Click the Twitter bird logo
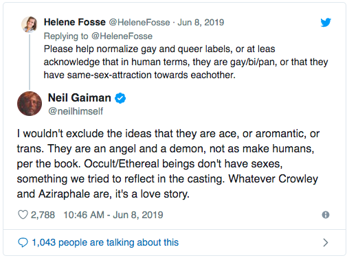Screen dimensions: 347x258 coord(326,23)
